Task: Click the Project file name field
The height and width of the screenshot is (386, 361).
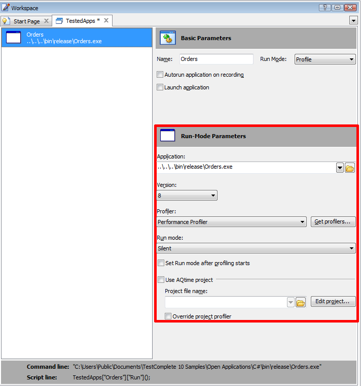Action: click(226, 302)
